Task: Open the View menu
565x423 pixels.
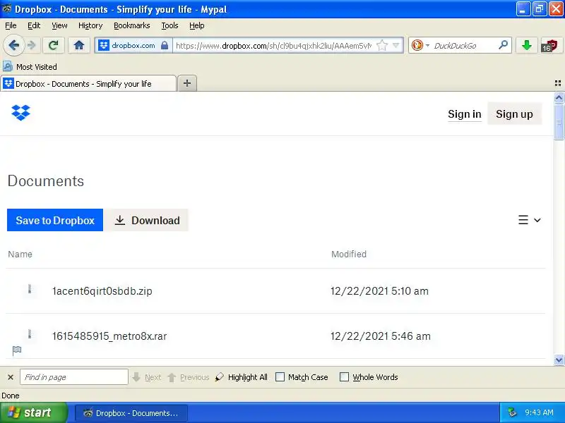Action: pyautogui.click(x=59, y=25)
